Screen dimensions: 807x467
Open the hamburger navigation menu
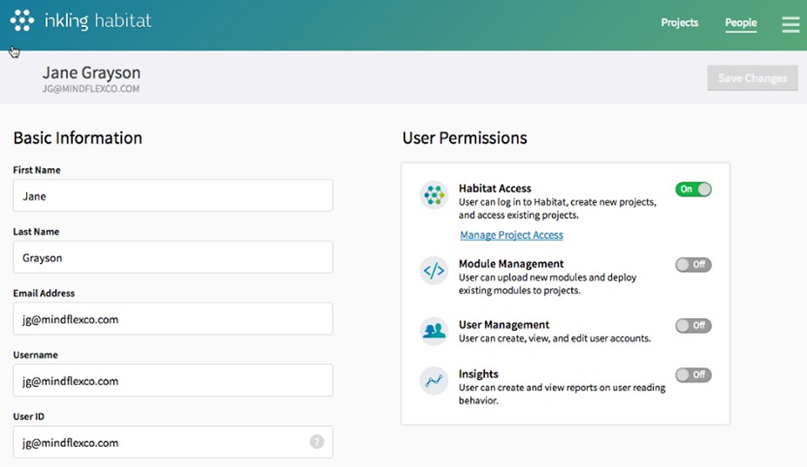790,24
